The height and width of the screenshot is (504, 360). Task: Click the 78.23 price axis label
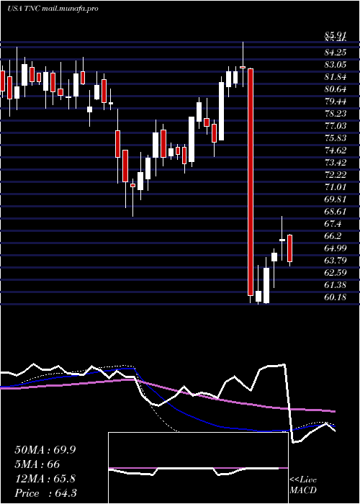[x=336, y=114]
